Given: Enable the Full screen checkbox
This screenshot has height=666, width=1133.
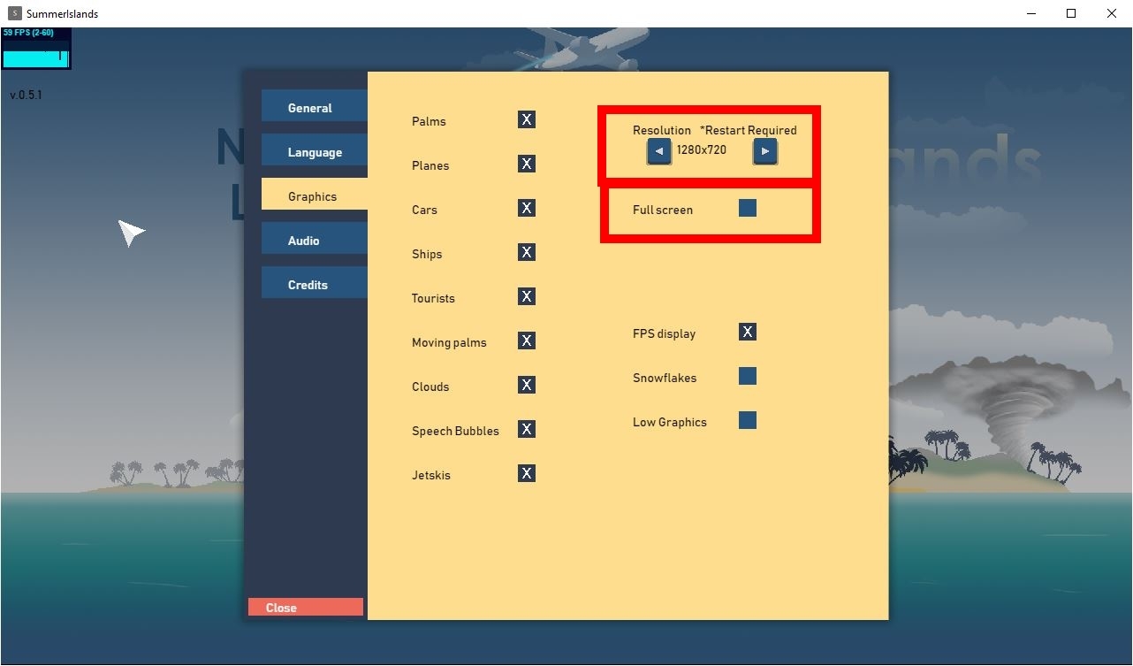Looking at the screenshot, I should click(x=748, y=209).
